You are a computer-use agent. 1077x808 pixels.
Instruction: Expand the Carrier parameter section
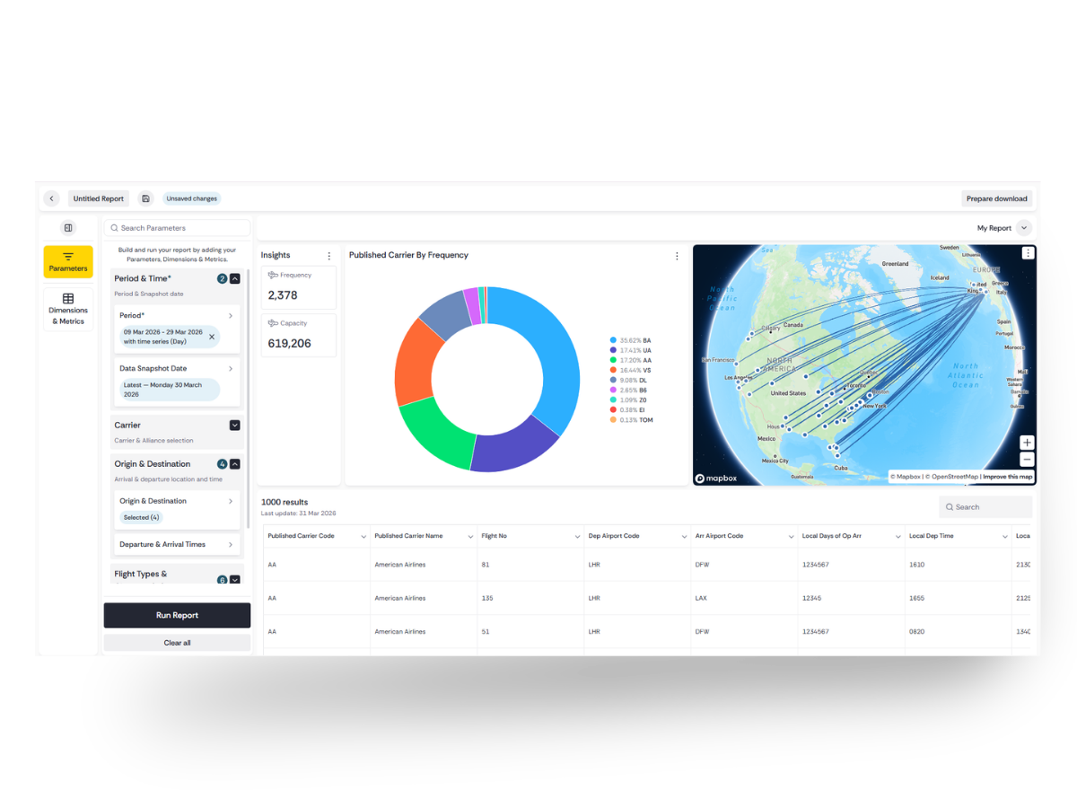(x=234, y=426)
